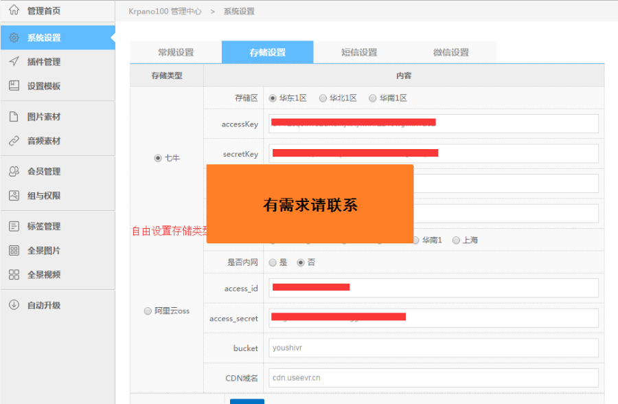
Task: Click the 全景图片 grid icon
Action: [14, 249]
